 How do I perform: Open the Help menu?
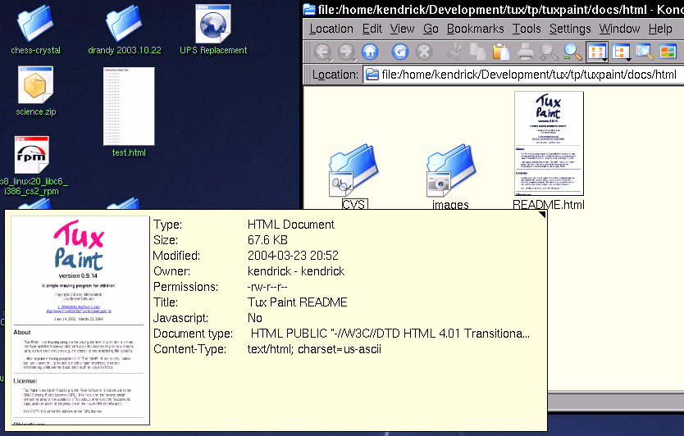660,29
